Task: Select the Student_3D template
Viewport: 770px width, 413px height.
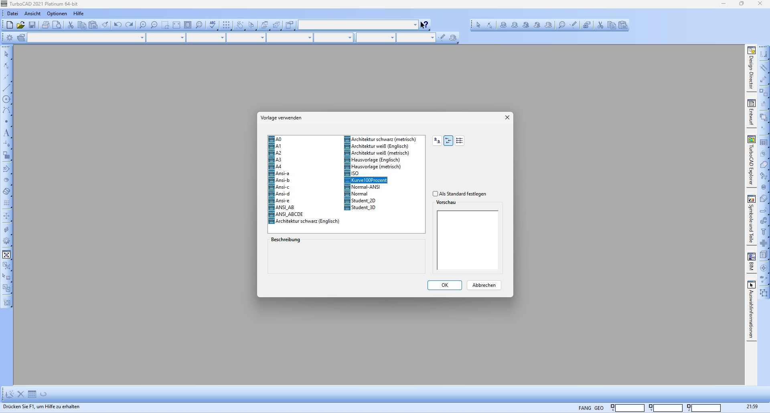Action: tap(360, 208)
